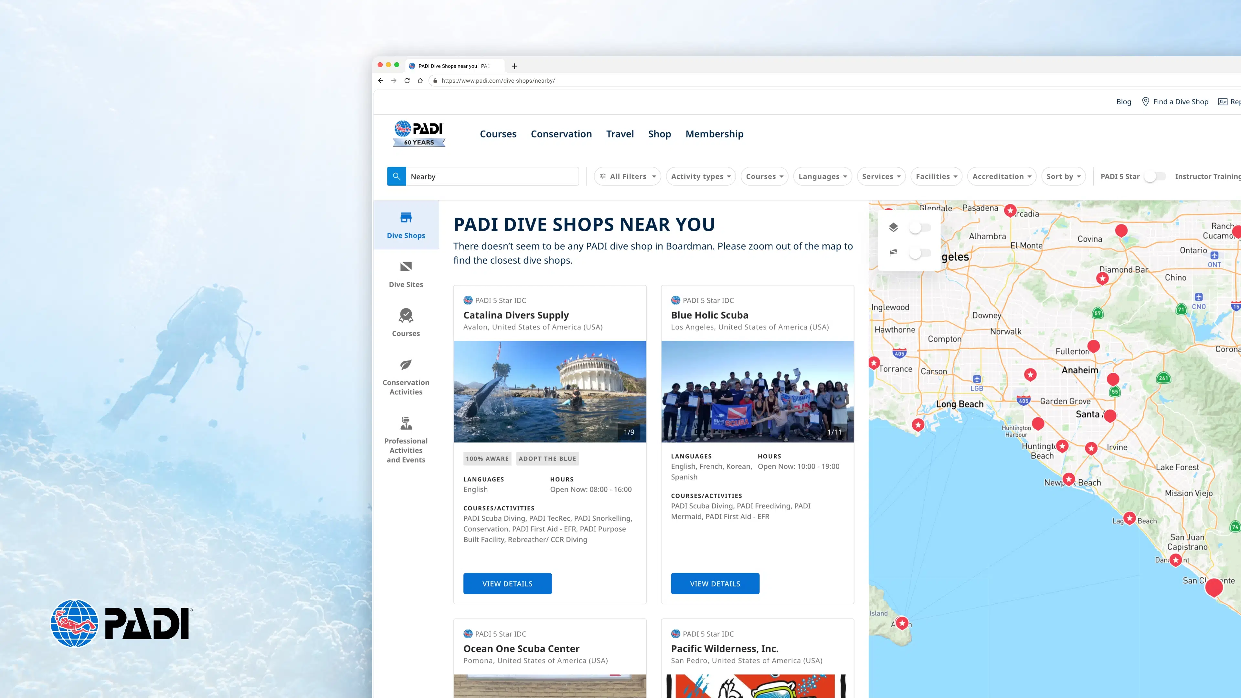
Task: Open the Accreditation dropdown
Action: coord(1002,177)
